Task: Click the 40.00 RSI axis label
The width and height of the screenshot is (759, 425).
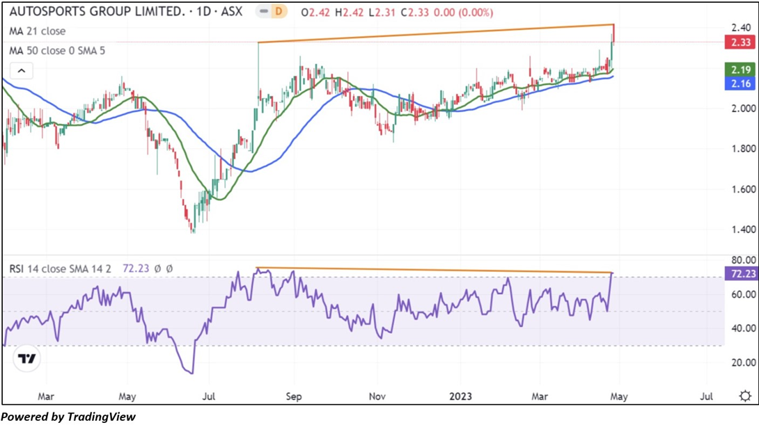Action: coord(742,328)
